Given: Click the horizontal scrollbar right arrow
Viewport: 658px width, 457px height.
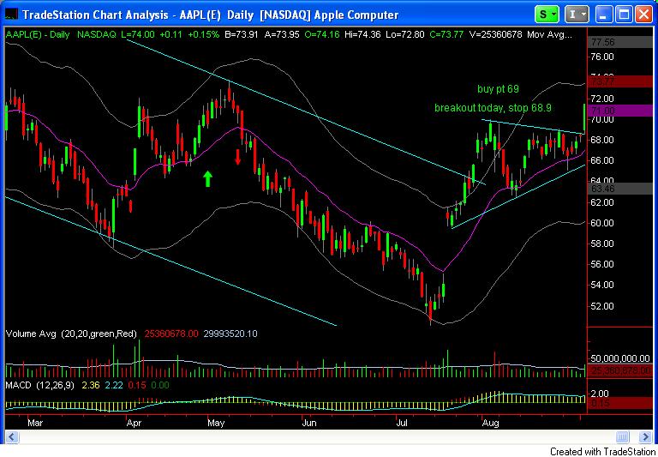Looking at the screenshot, I should 646,436.
